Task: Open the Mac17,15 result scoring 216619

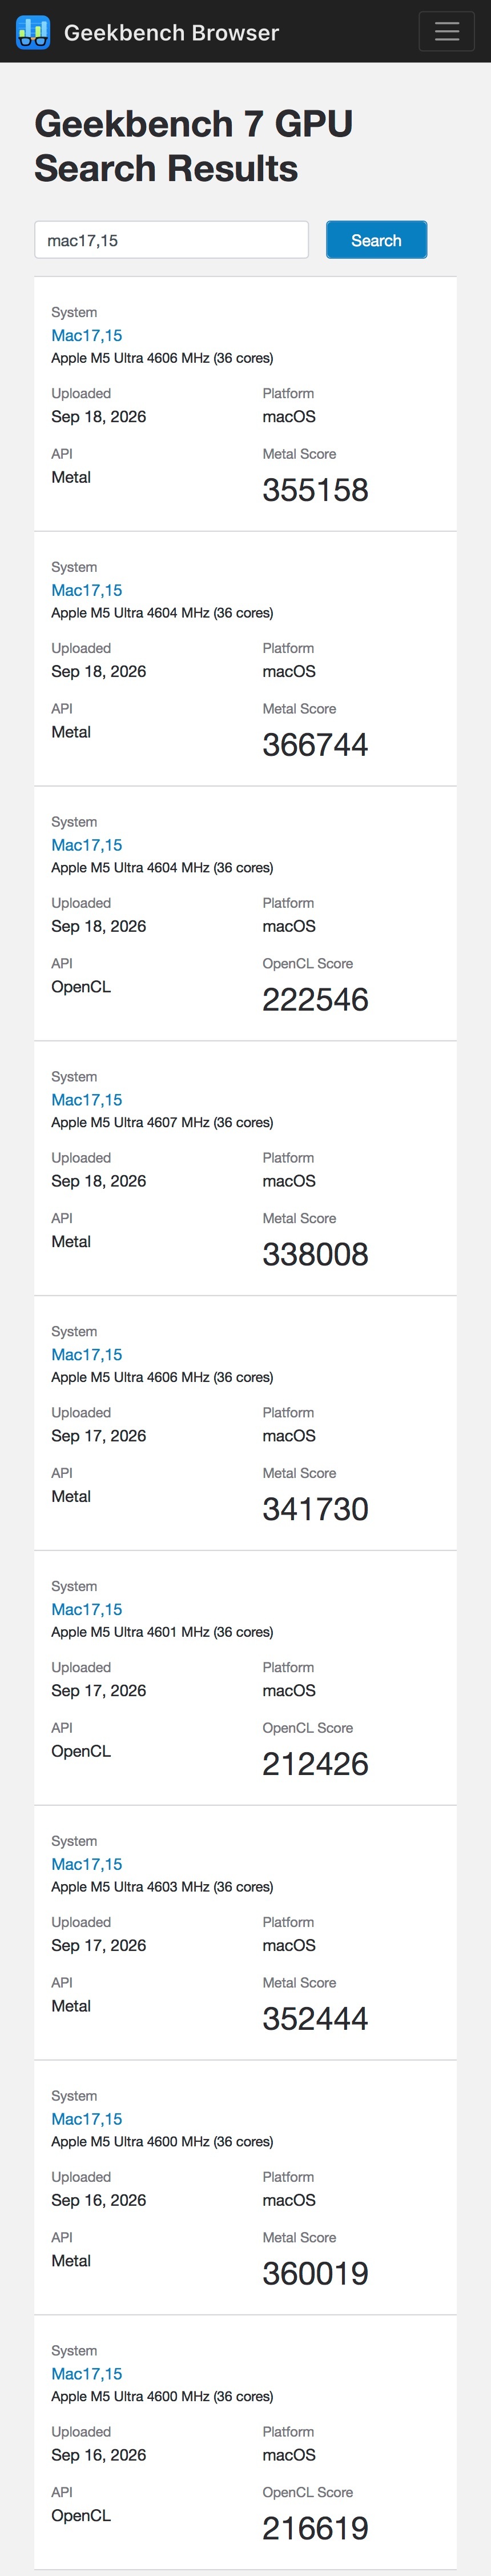Action: [87, 2374]
